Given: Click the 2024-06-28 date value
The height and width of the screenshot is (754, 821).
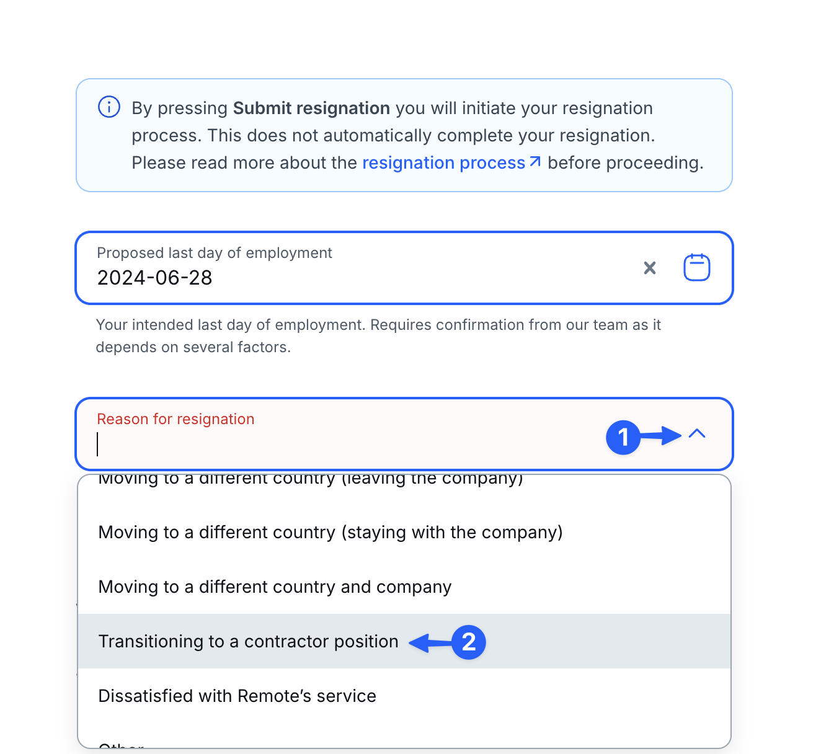Looking at the screenshot, I should [155, 278].
